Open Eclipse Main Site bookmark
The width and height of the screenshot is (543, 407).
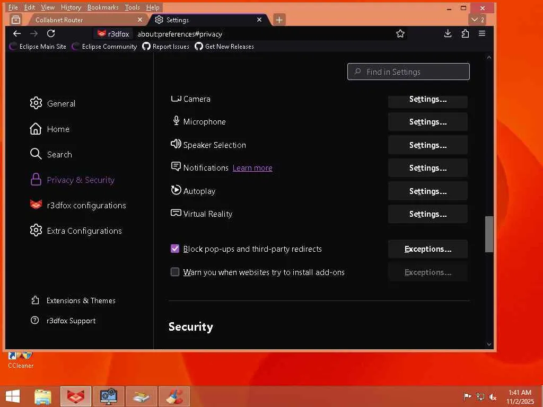(38, 47)
